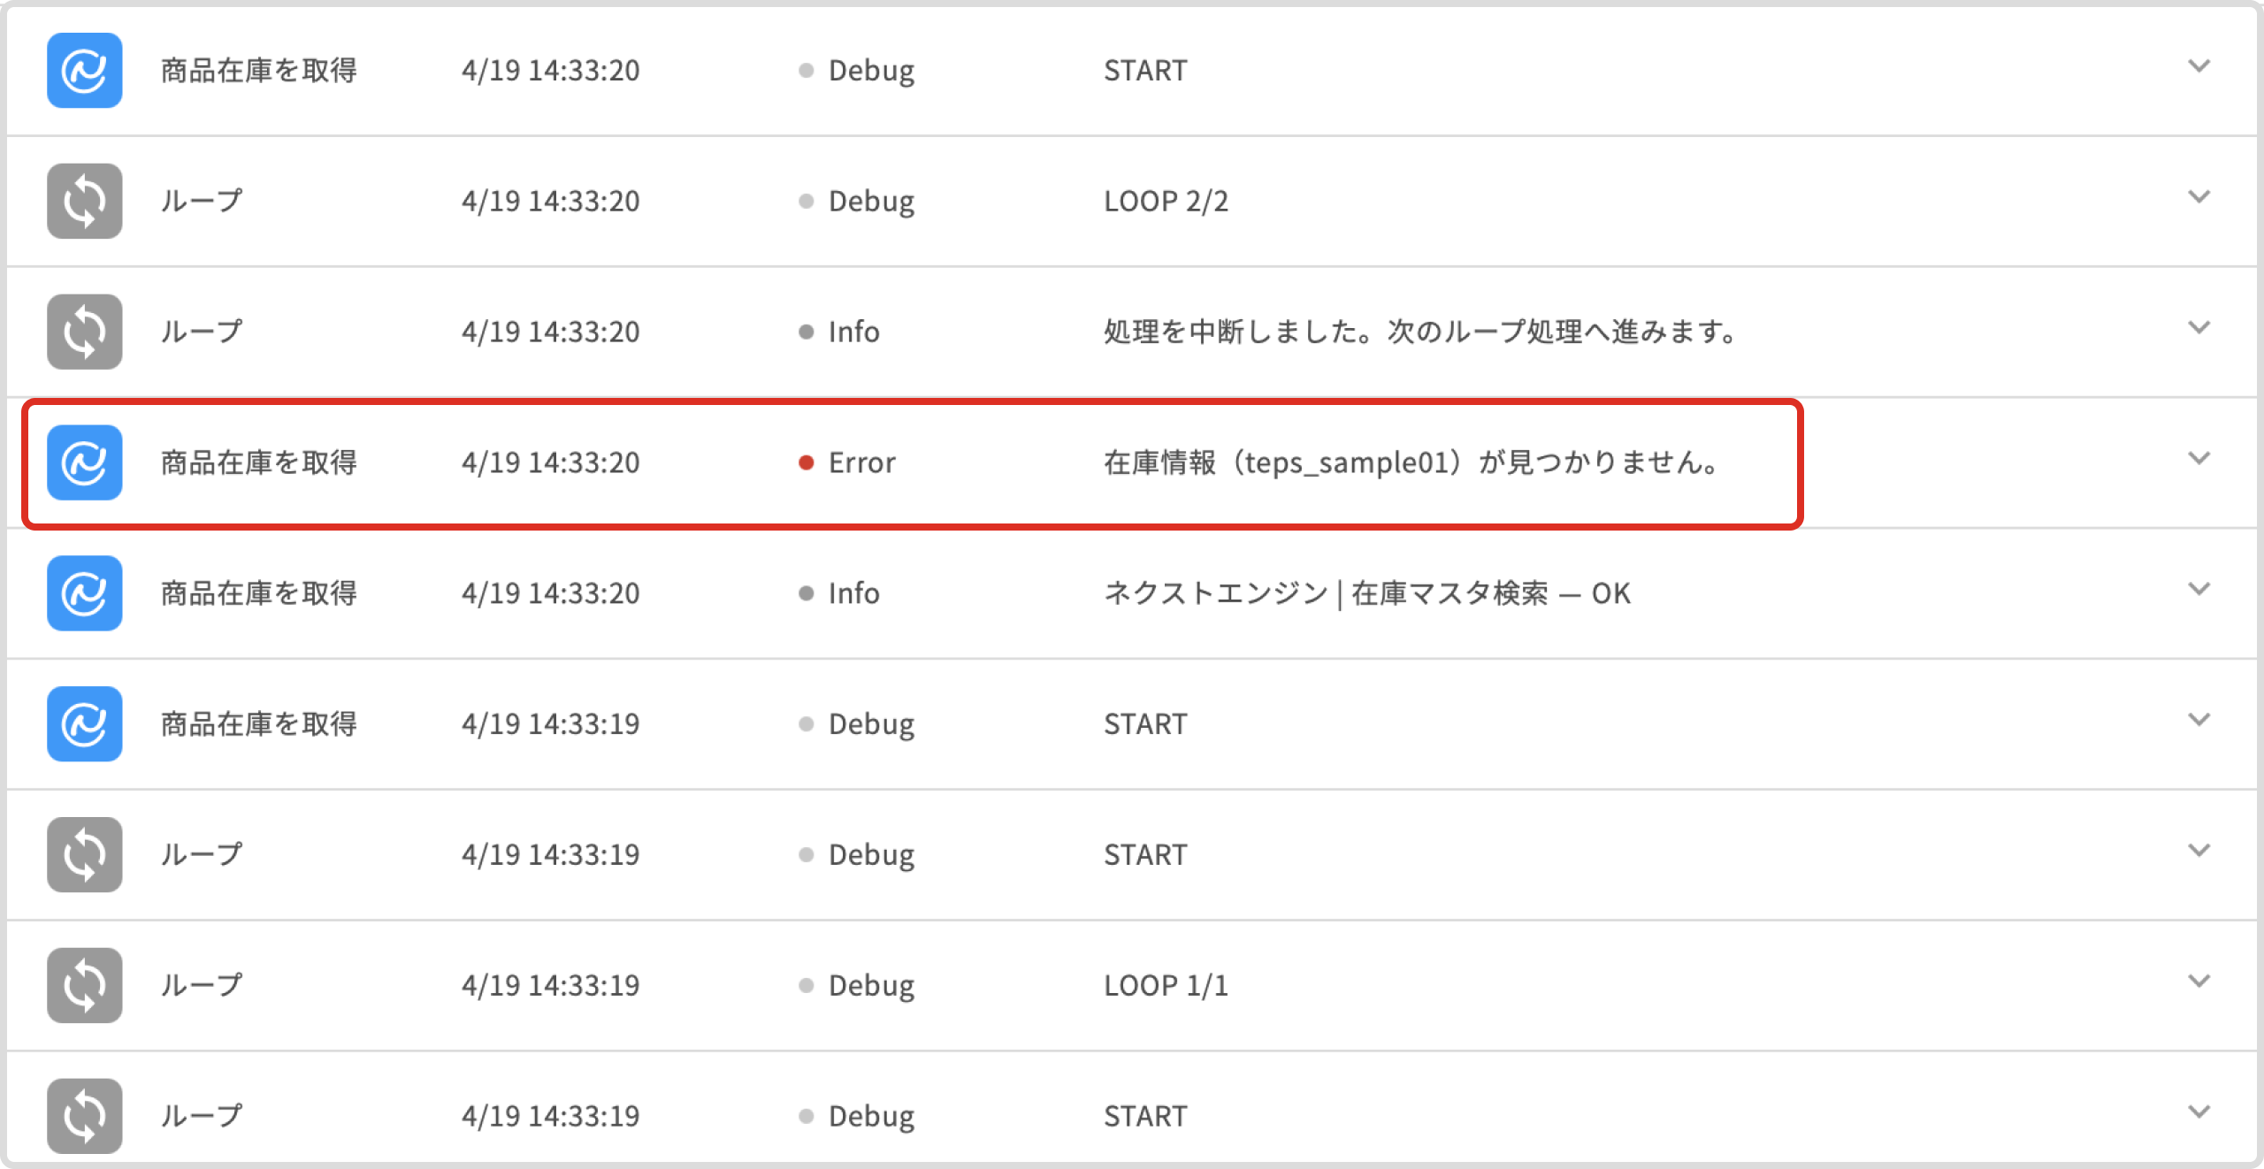Viewport: 2264px width, 1169px height.
Task: Click the loop icon on the LOOP 2/2 row
Action: click(84, 201)
